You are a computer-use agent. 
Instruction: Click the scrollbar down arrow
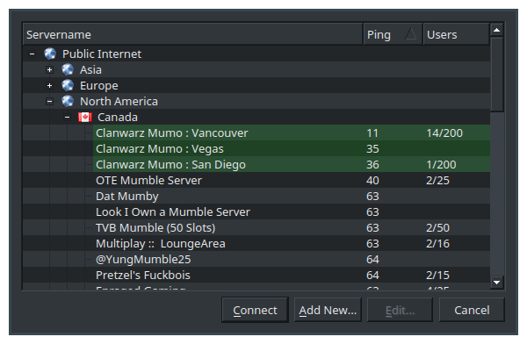point(496,283)
